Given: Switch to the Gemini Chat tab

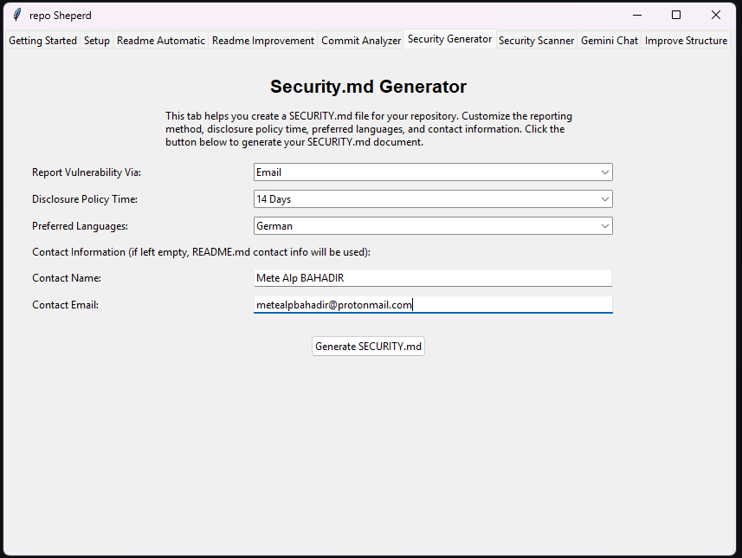Looking at the screenshot, I should [610, 41].
